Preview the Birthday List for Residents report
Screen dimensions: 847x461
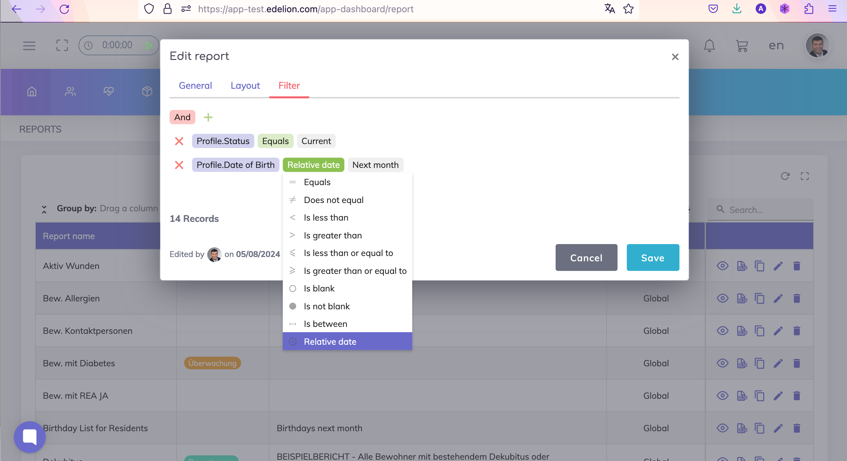click(x=722, y=428)
